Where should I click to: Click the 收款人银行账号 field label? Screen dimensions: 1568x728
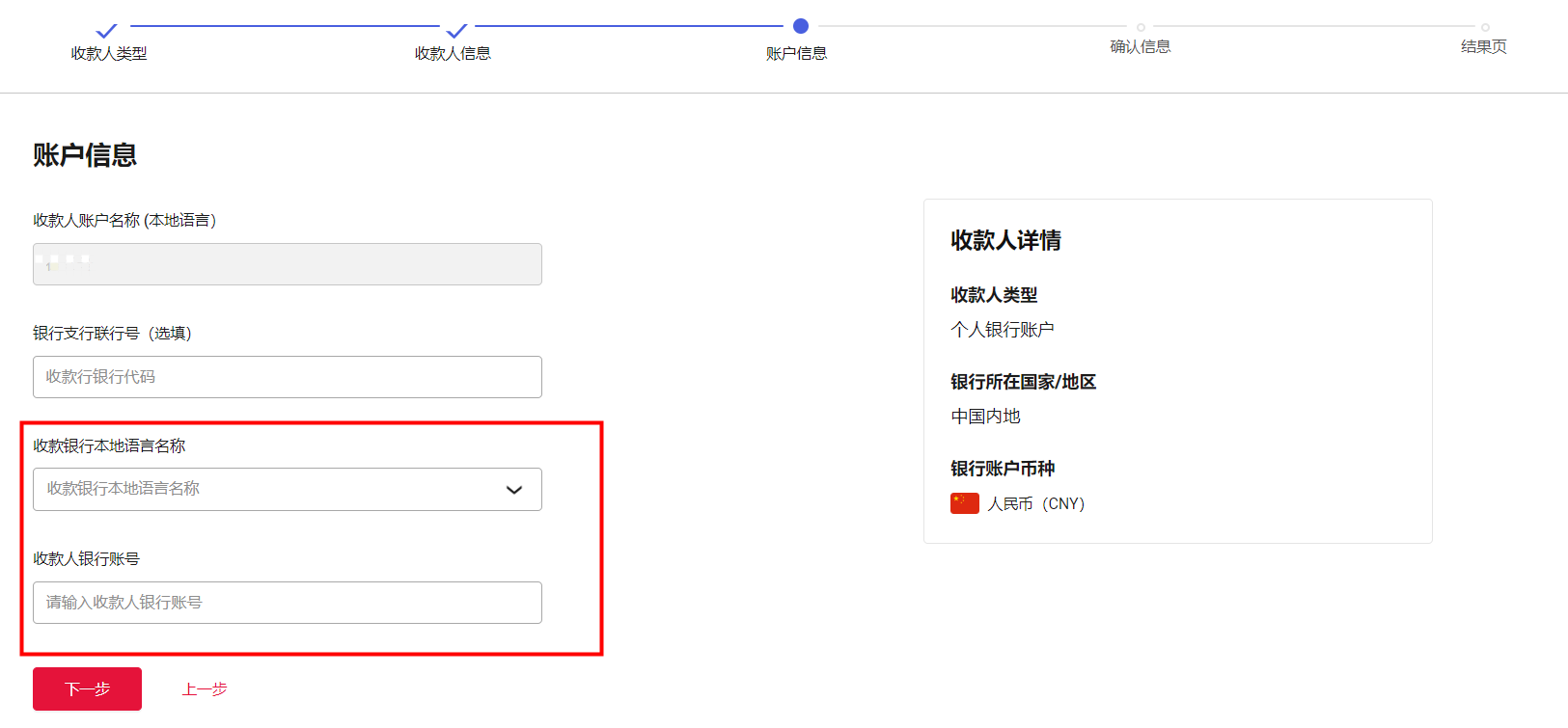[87, 559]
